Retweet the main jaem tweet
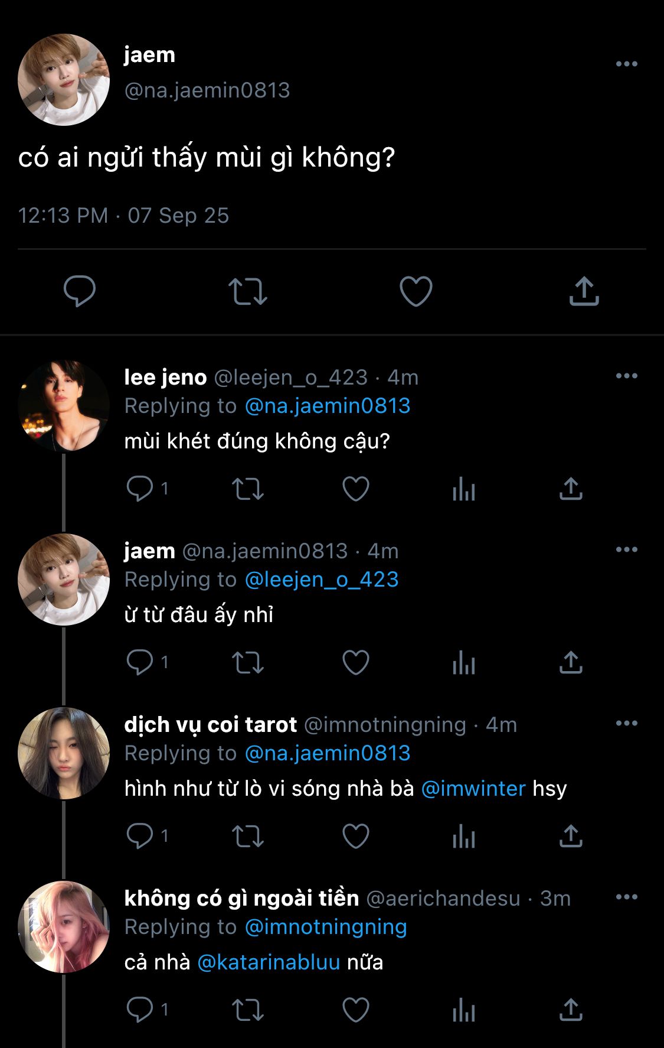Screen dimensions: 664x1048 [x=248, y=291]
